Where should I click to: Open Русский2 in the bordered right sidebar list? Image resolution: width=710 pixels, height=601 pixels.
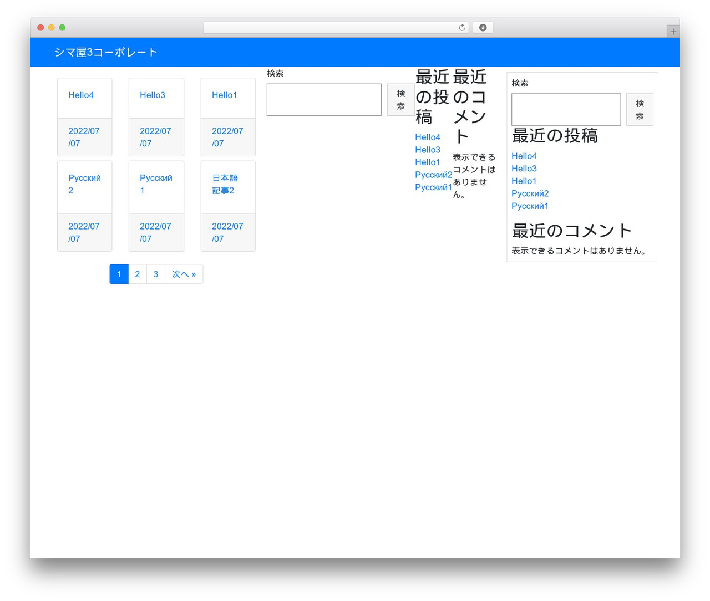(x=530, y=193)
